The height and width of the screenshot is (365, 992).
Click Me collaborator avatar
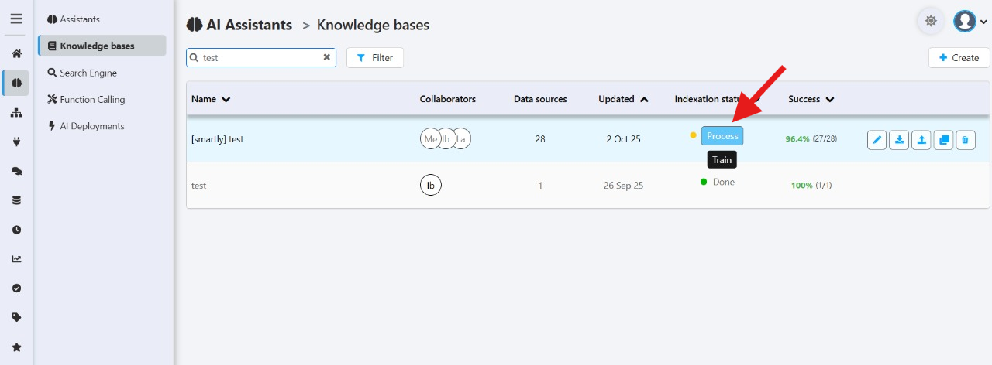(x=430, y=139)
